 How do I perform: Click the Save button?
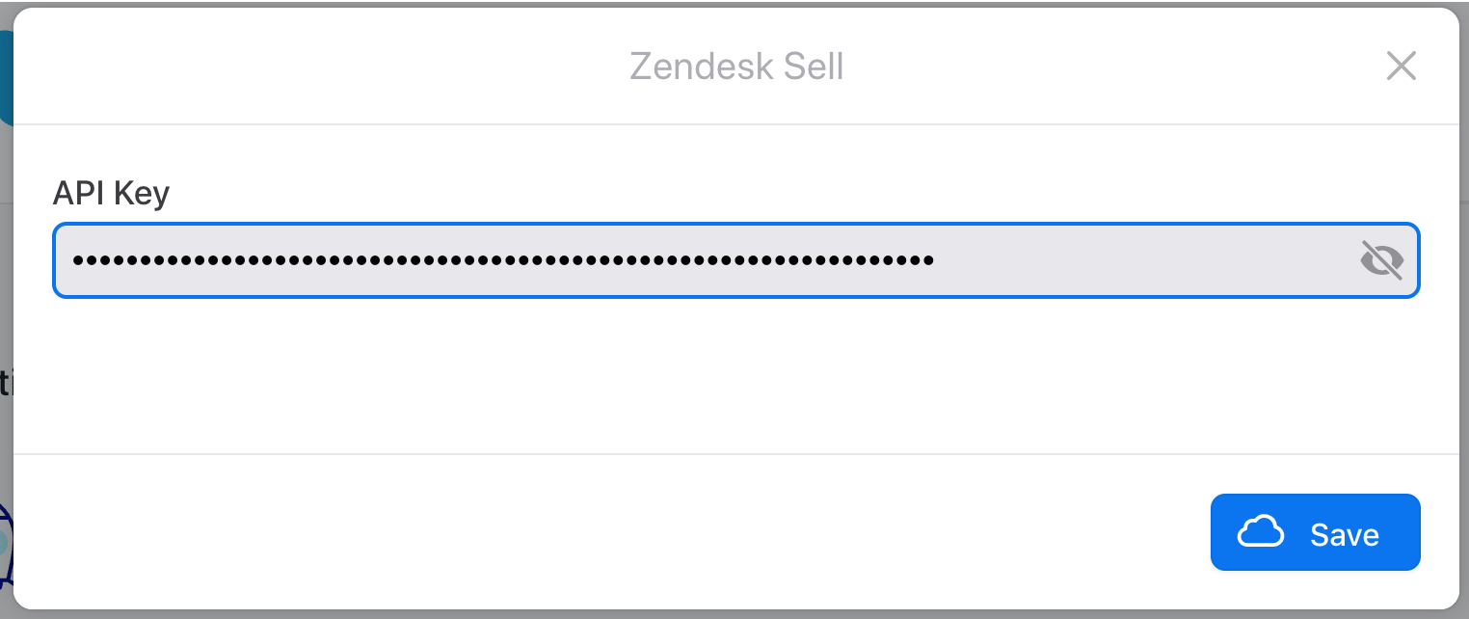(x=1315, y=533)
